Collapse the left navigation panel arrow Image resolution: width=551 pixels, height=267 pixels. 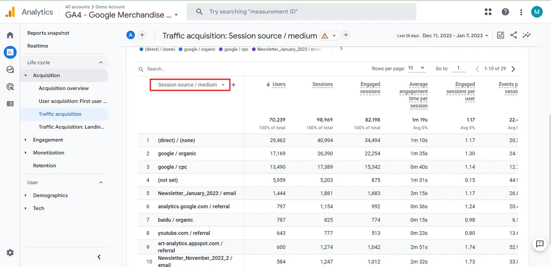coord(99,257)
